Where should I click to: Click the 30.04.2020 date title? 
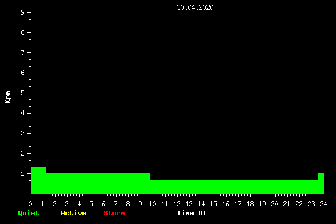tap(195, 7)
